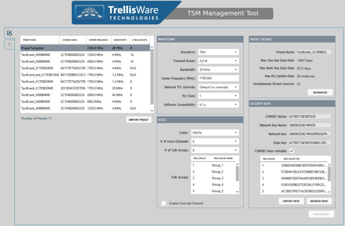Uncheck the COMSEC Keys clonable checkbox
The width and height of the screenshot is (345, 226).
coord(292,151)
